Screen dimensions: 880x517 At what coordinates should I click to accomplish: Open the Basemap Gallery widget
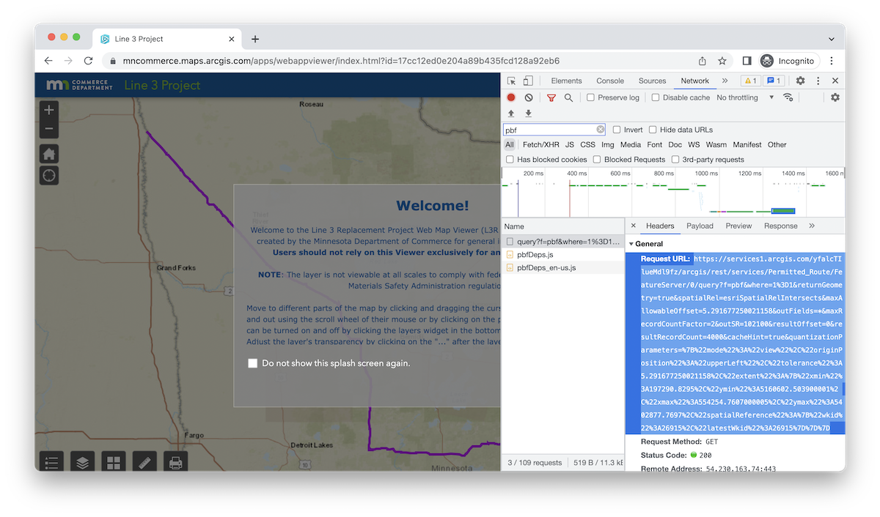pos(114,463)
